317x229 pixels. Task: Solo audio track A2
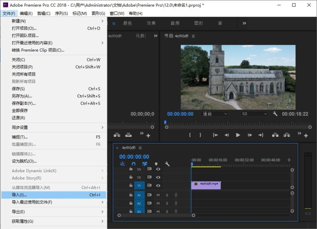point(167,203)
